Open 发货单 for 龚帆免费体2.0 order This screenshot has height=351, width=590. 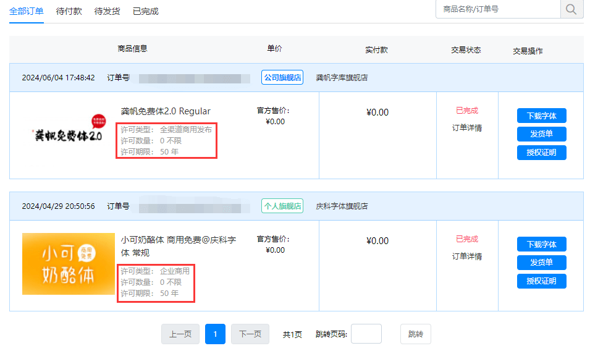coord(541,134)
